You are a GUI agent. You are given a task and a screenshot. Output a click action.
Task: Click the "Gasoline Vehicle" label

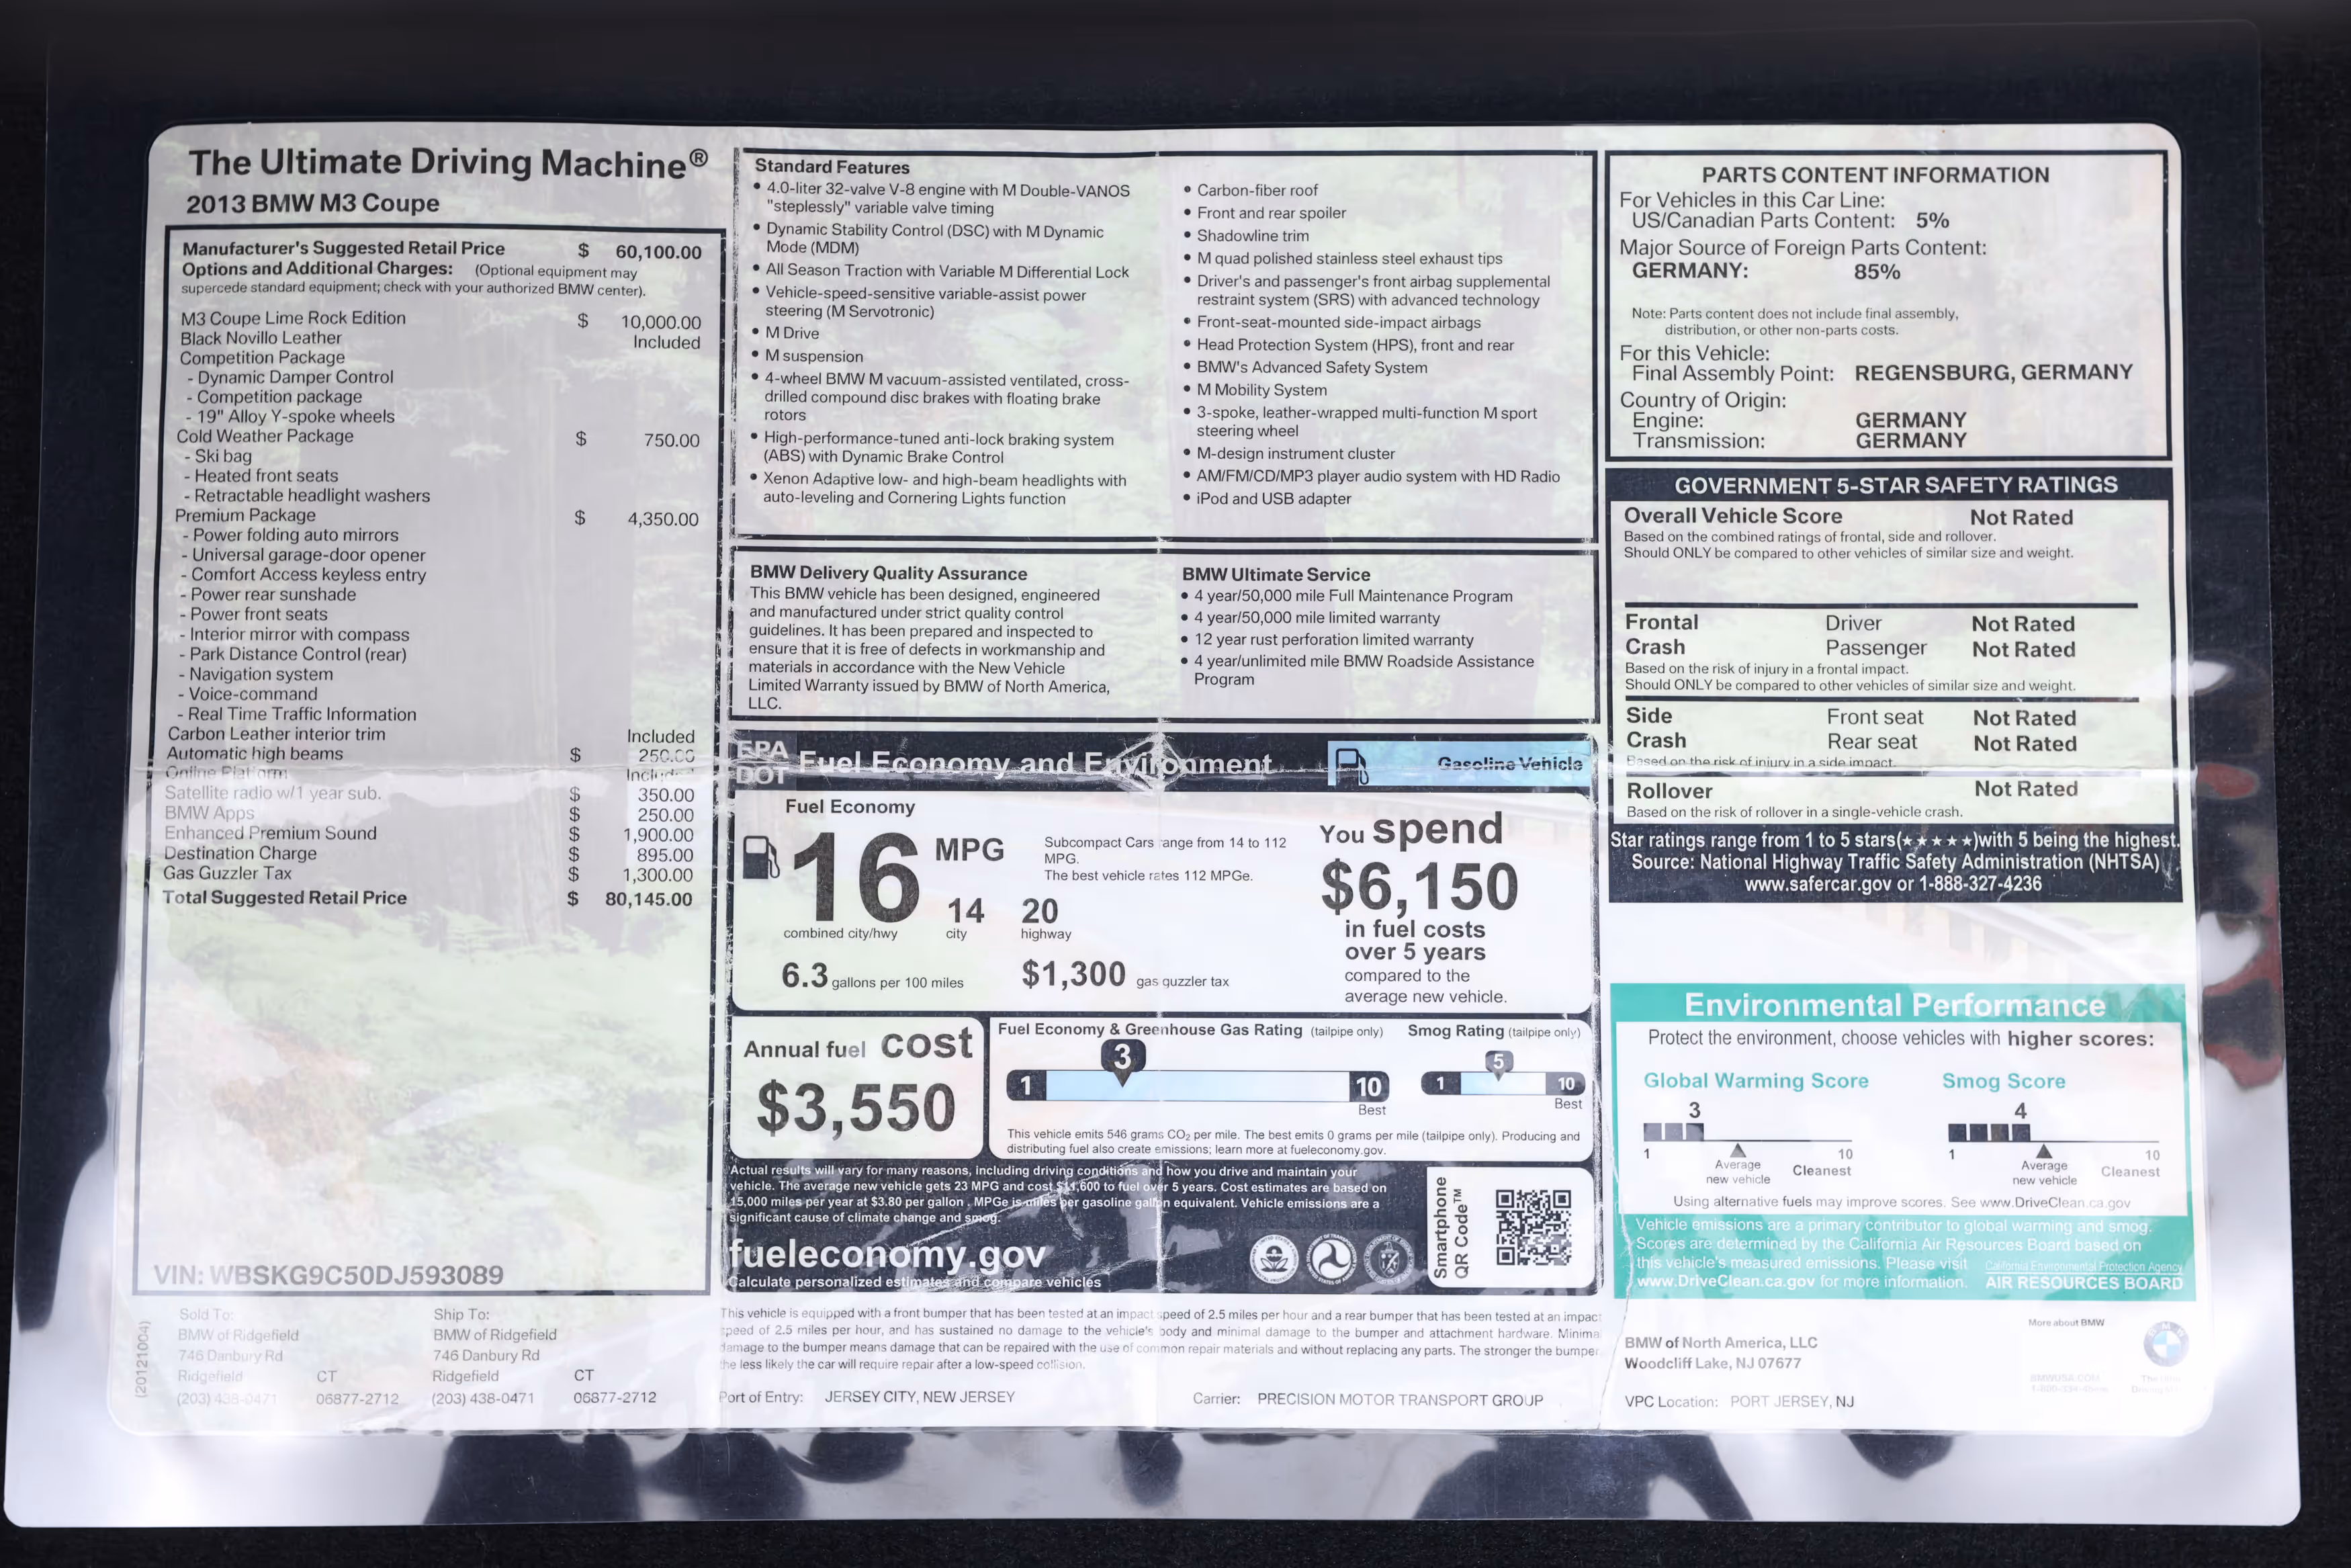pyautogui.click(x=1509, y=764)
